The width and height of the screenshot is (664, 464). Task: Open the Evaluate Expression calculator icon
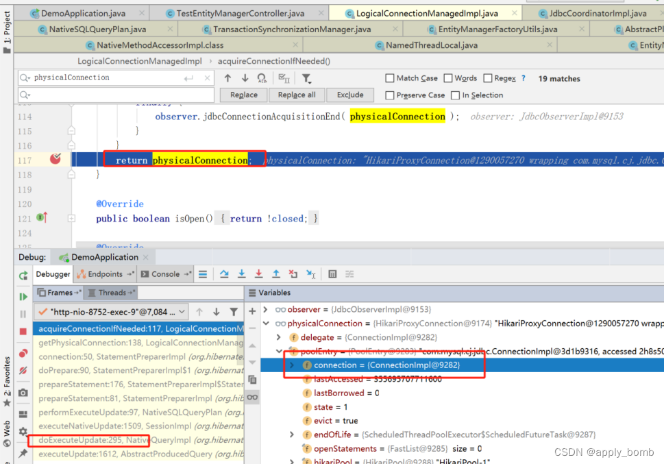pos(332,273)
